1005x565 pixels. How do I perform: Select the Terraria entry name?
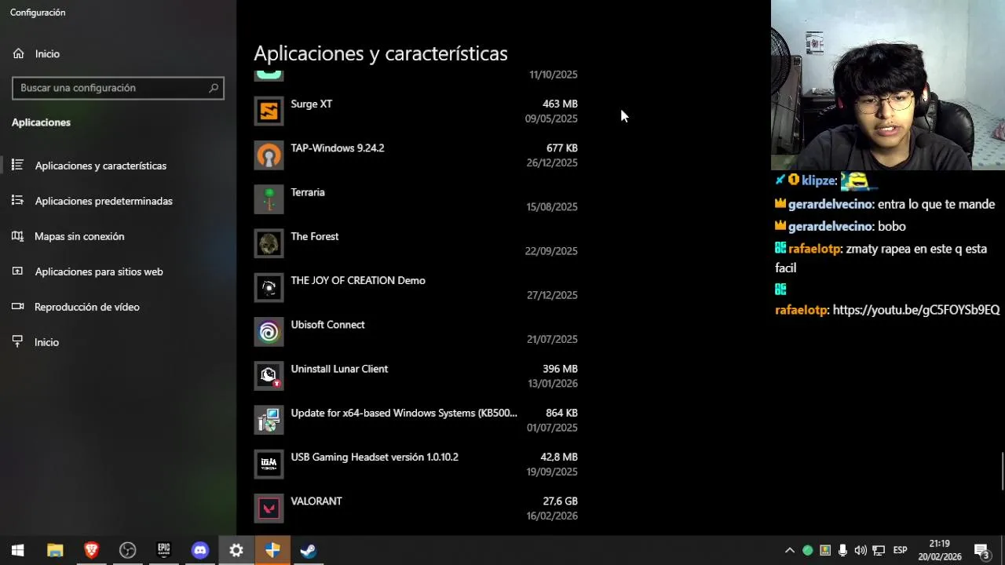click(x=308, y=192)
